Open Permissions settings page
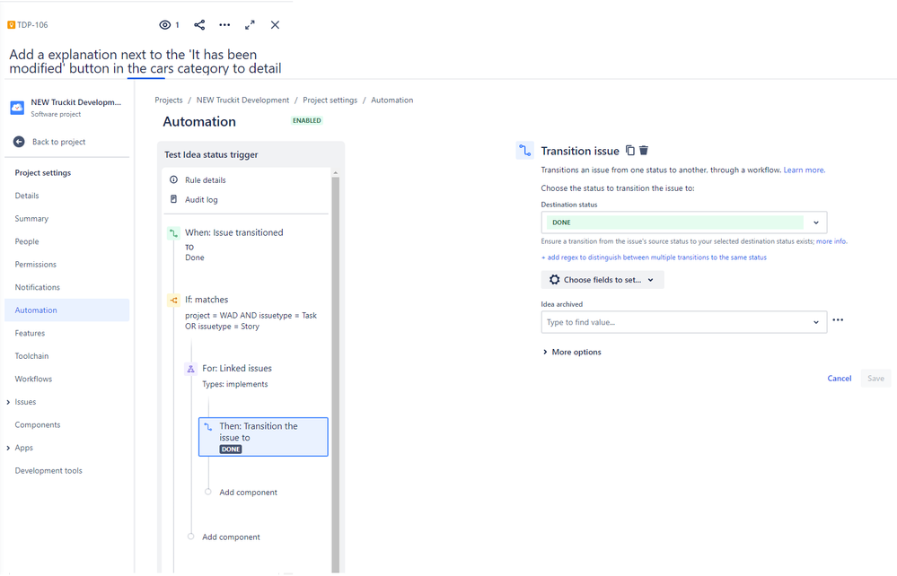The height and width of the screenshot is (576, 897). coord(36,265)
